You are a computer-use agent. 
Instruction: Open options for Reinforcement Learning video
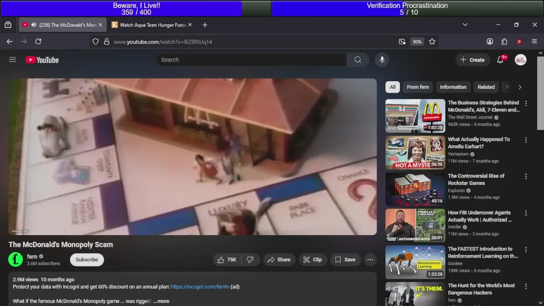pos(526,249)
